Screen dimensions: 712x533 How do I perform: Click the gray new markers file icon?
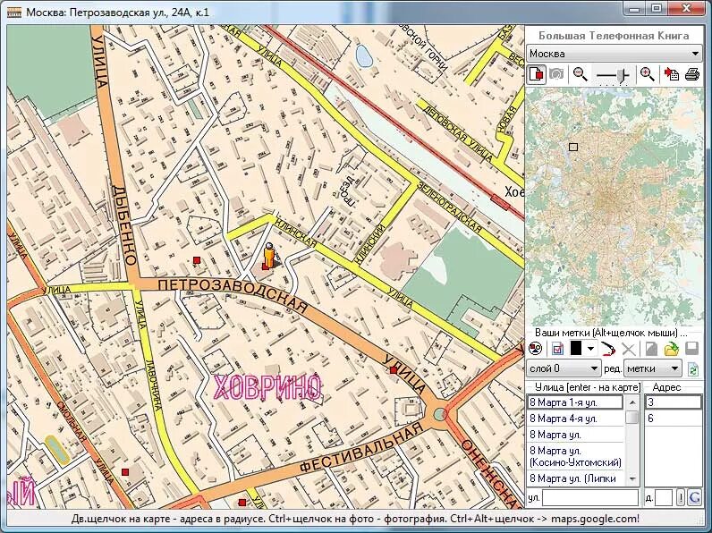pyautogui.click(x=651, y=349)
